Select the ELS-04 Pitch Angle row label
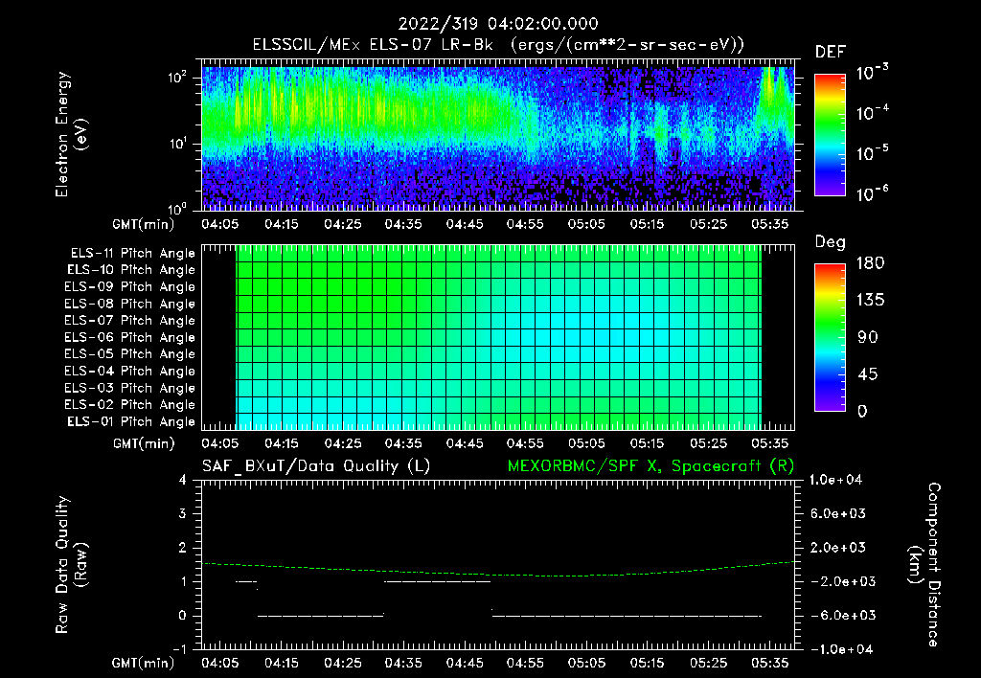The width and height of the screenshot is (981, 678). click(129, 372)
